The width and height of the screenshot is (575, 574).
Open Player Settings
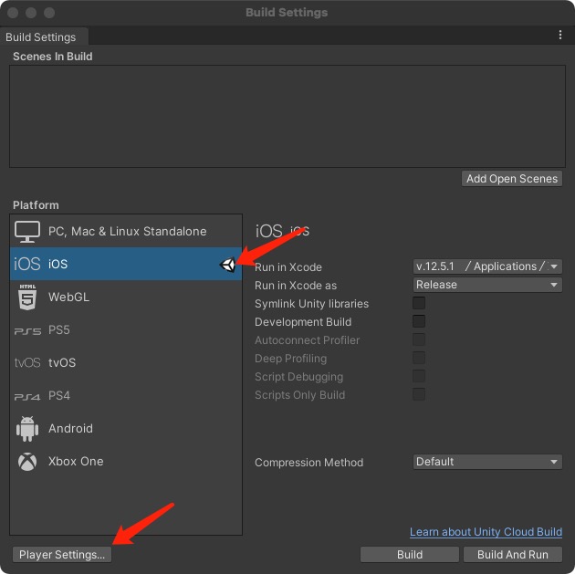62,555
